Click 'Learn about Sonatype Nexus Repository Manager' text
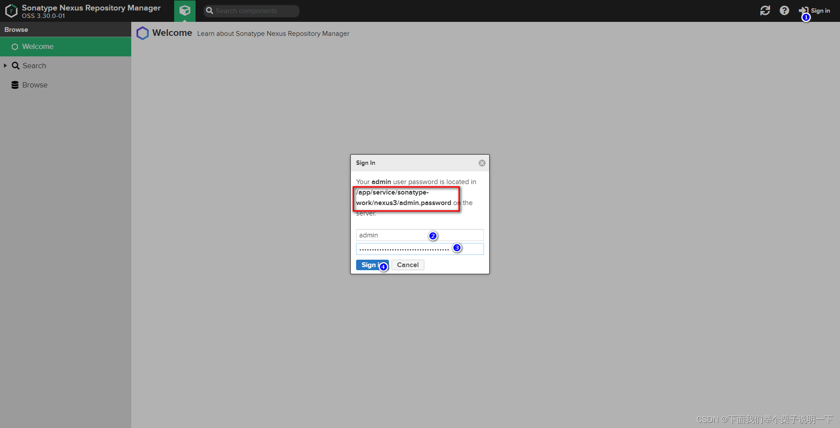Image resolution: width=840 pixels, height=428 pixels. pos(273,34)
